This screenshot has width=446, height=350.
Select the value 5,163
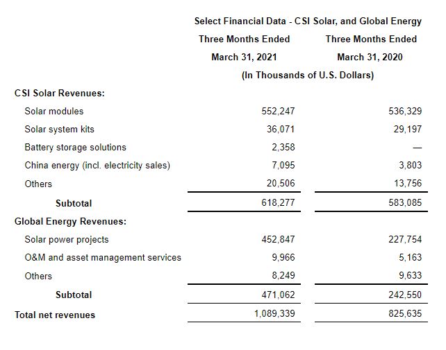point(410,258)
